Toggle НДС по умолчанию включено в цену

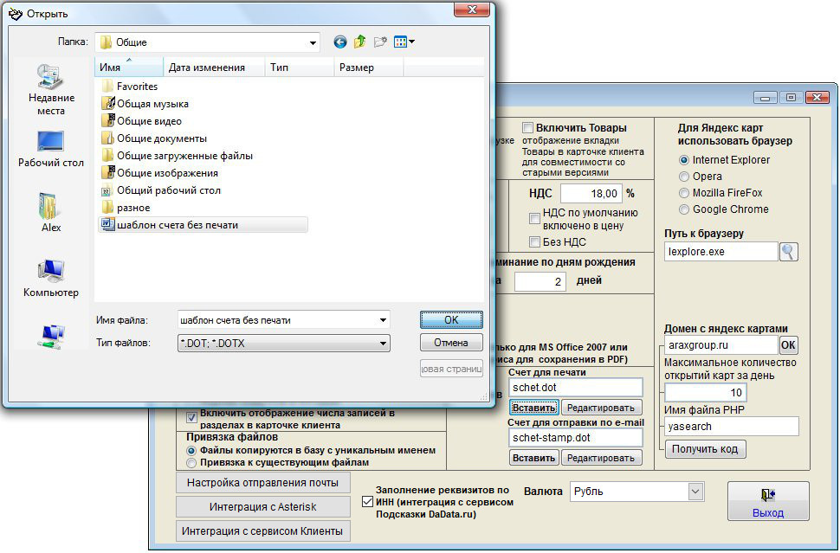[534, 218]
